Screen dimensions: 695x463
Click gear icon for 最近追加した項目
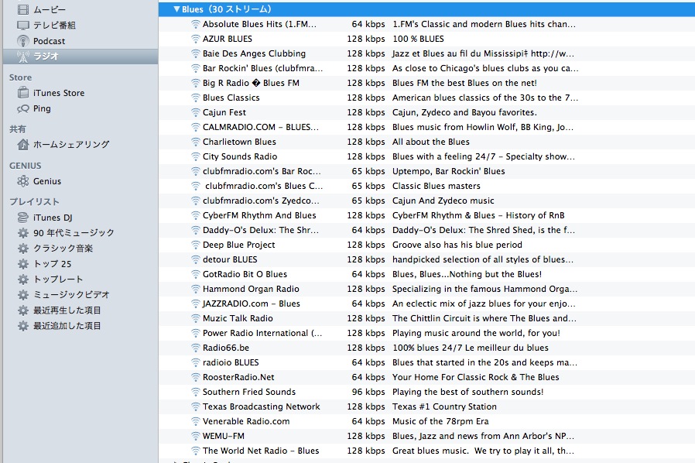click(x=23, y=326)
